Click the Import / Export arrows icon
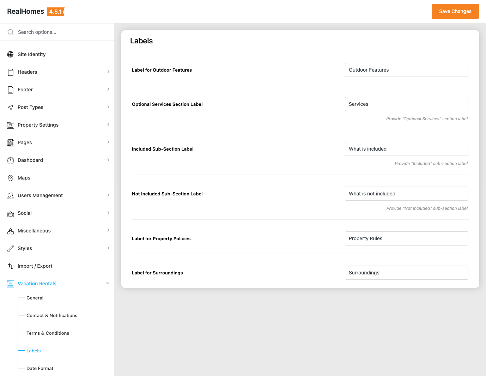This screenshot has width=486, height=376. (11, 266)
